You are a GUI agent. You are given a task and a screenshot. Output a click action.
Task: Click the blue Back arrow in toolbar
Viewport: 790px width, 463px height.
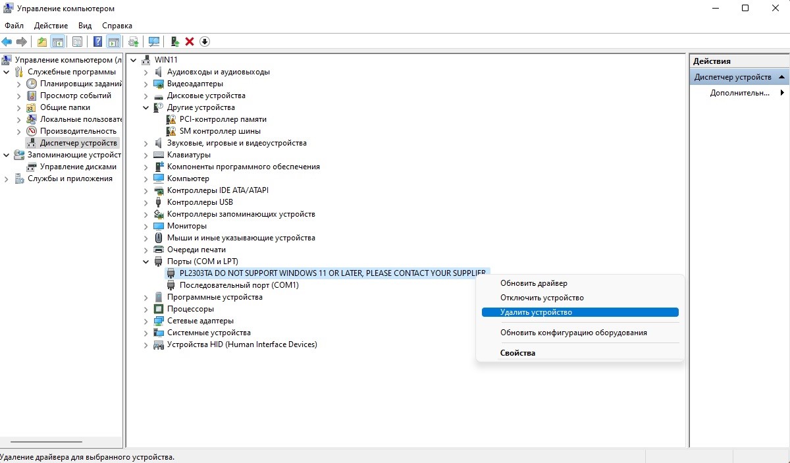(x=7, y=42)
